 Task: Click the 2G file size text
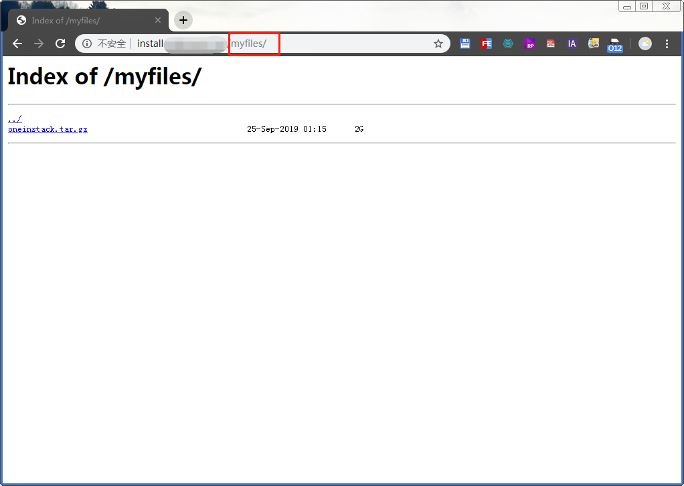[359, 129]
